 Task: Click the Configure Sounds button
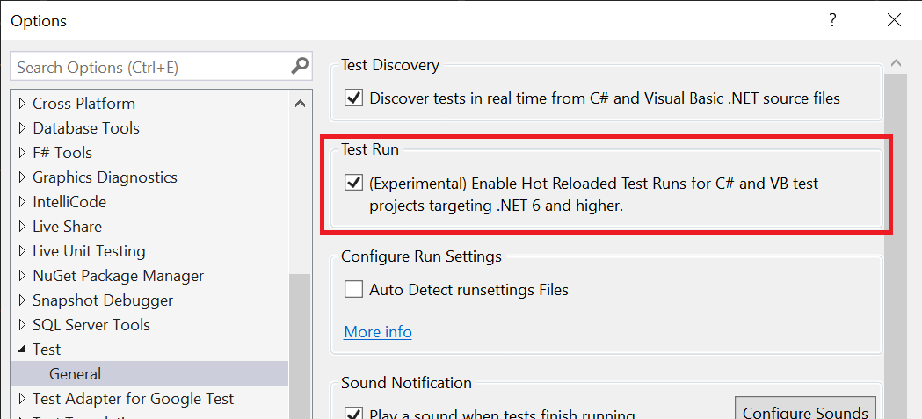(804, 412)
